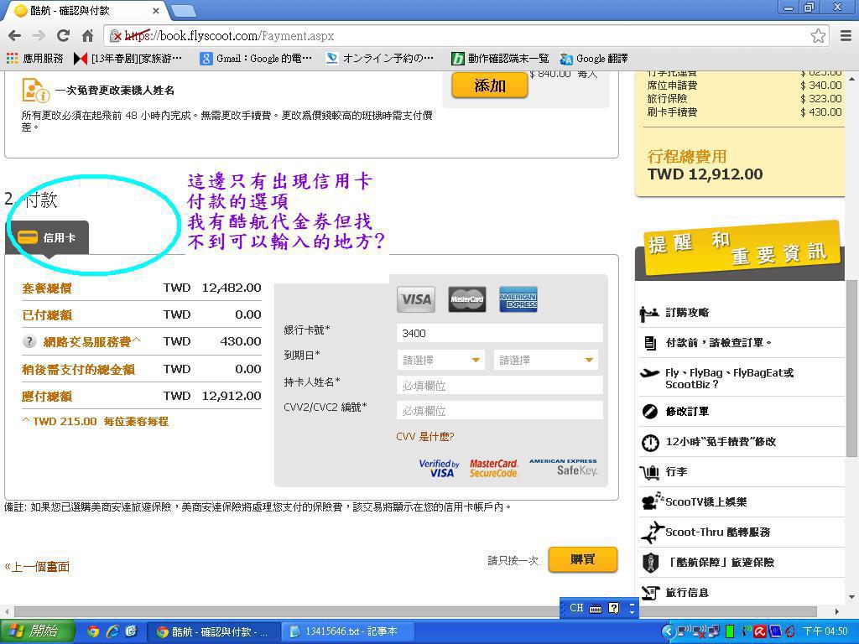This screenshot has width=859, height=644.
Task: Reload the Payment.aspx page
Action: [63, 36]
